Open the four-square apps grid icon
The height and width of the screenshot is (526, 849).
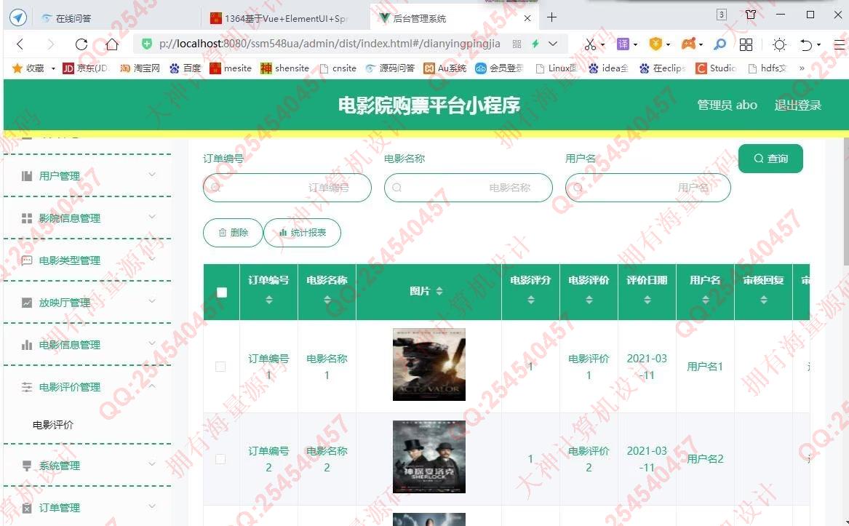[x=746, y=44]
